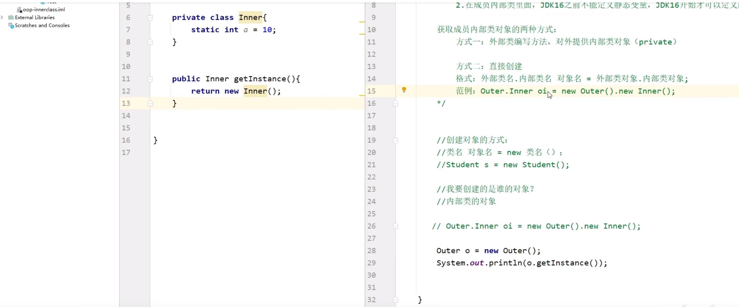Click the fold marker at line 26 right editor
This screenshot has height=307, width=739.
tap(395, 226)
